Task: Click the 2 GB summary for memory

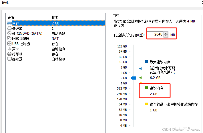Action: tap(55, 23)
